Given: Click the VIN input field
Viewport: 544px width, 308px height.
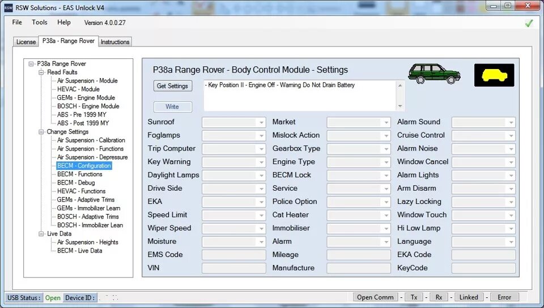Looking at the screenshot, I should pos(234,268).
